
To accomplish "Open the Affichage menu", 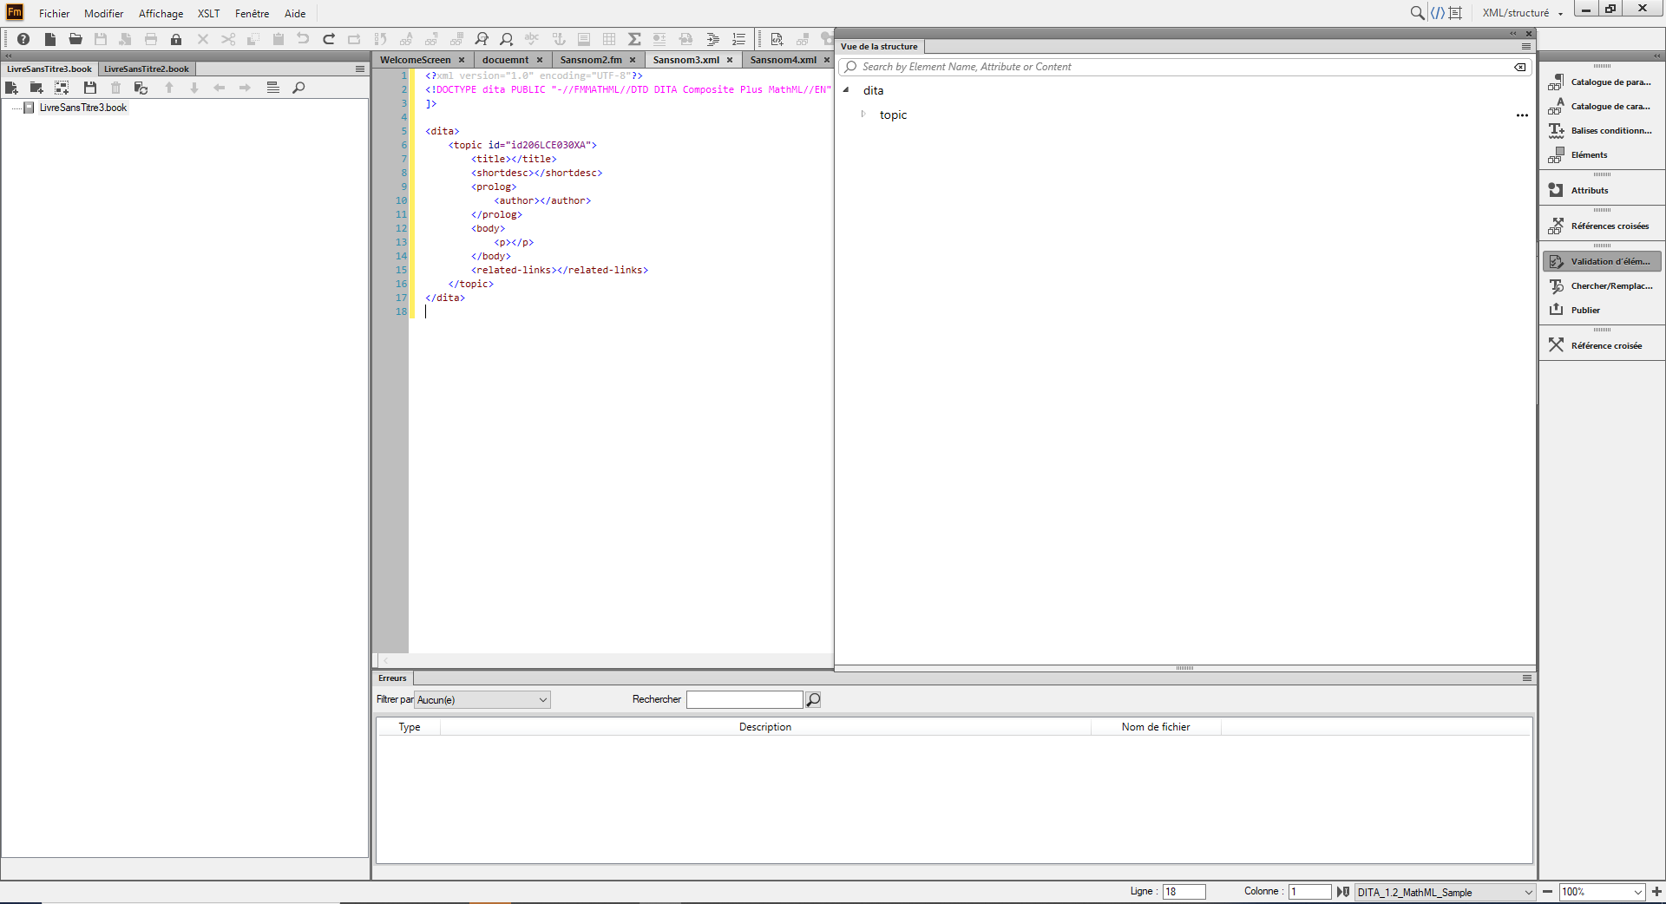I will 161,14.
